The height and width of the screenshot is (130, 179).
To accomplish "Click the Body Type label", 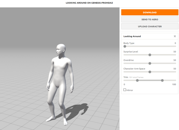I will point(129,43).
